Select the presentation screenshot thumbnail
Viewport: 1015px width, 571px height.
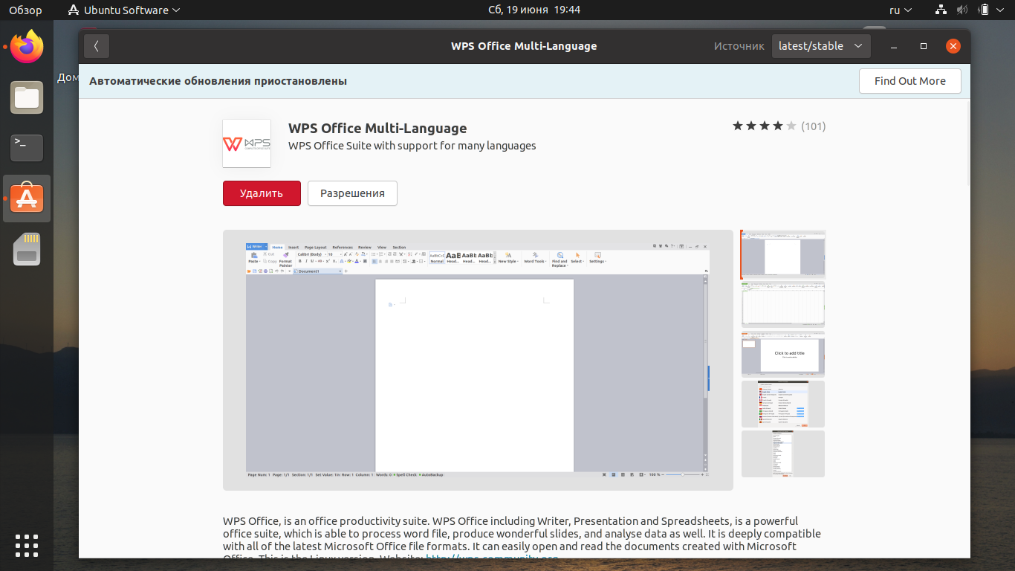783,354
